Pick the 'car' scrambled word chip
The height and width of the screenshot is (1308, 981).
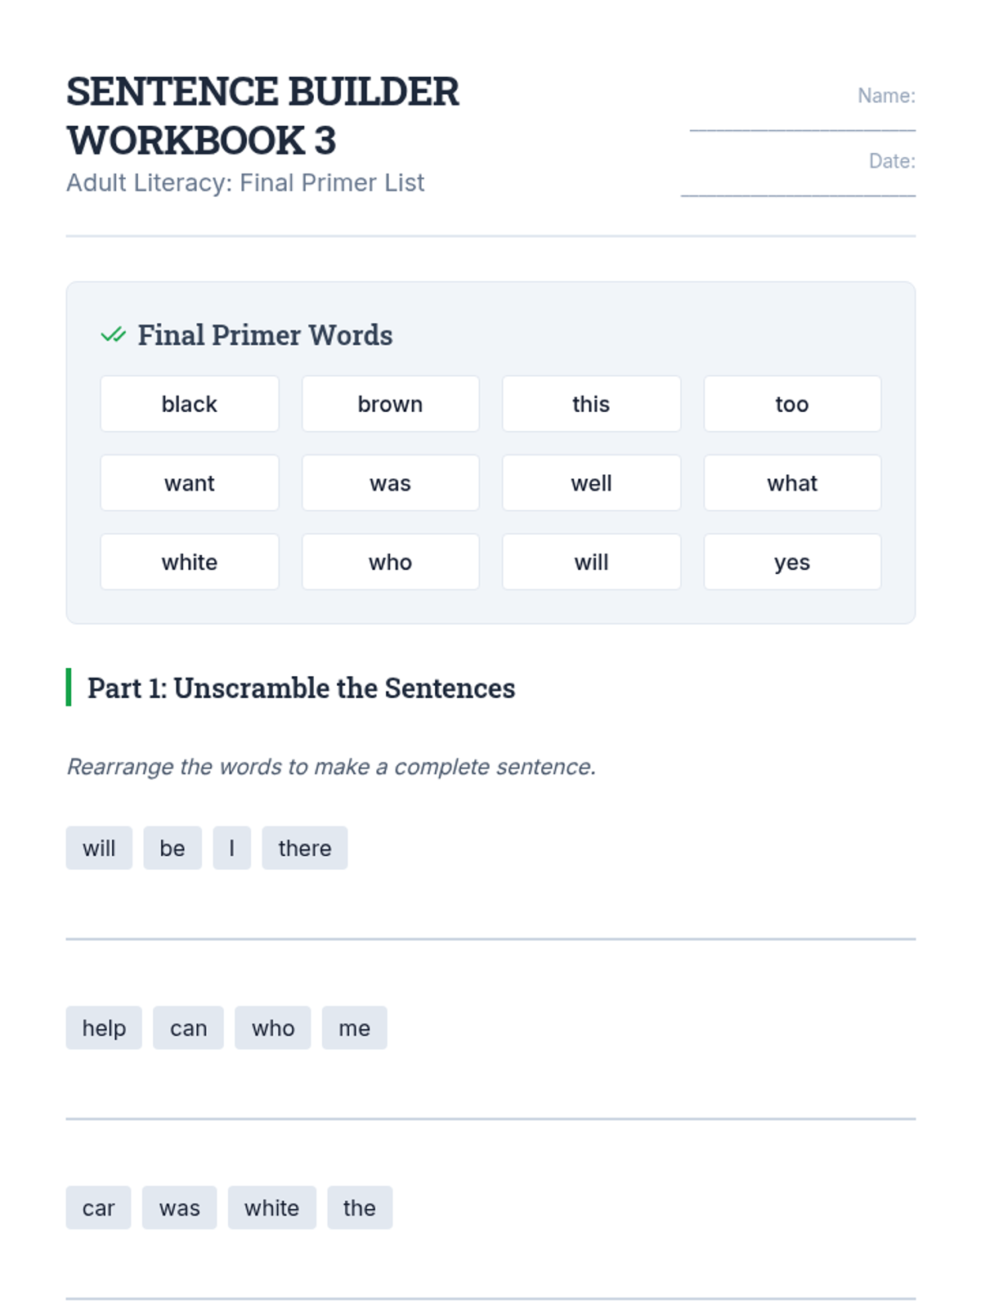click(x=98, y=1207)
